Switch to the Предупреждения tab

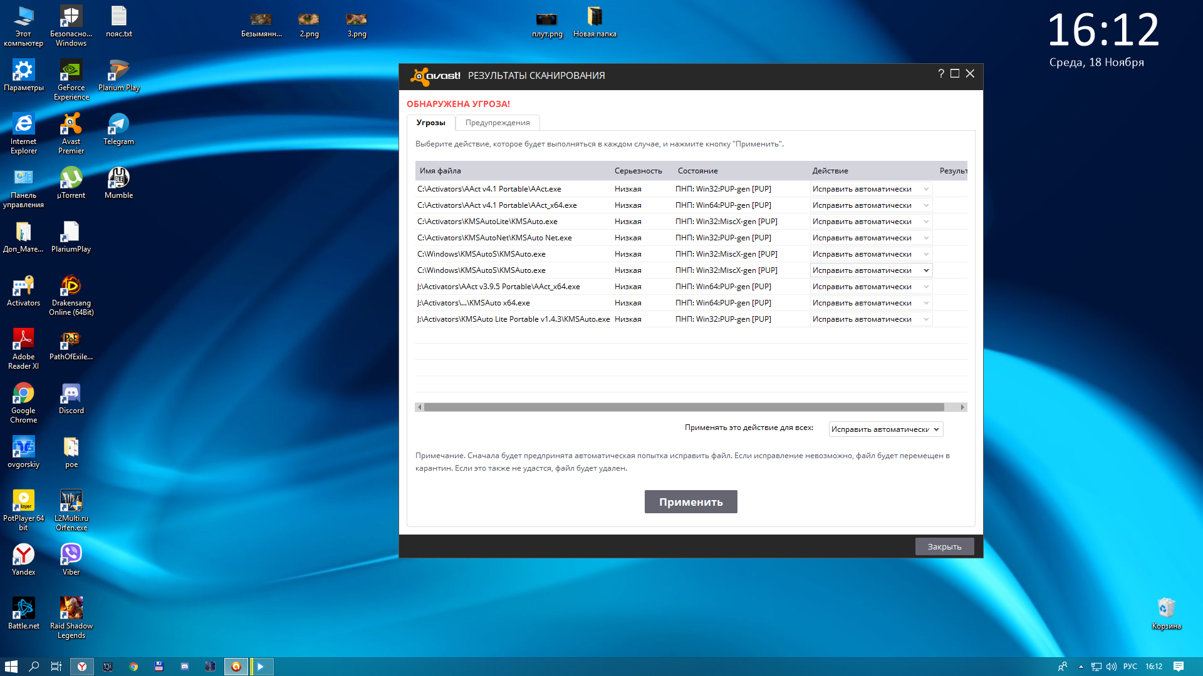497,123
